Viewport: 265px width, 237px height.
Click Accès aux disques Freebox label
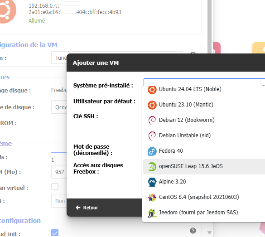coord(98,169)
